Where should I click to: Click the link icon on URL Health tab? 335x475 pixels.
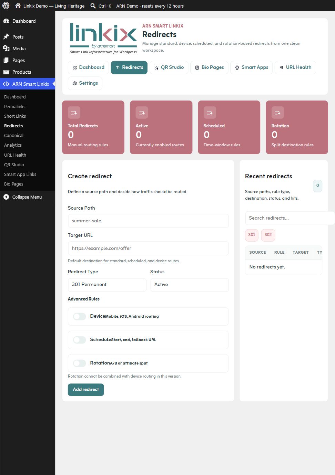click(282, 67)
